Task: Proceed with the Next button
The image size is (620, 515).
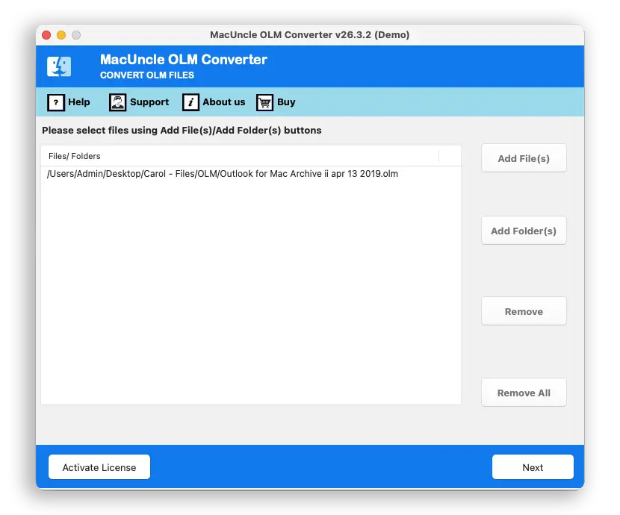Action: click(533, 466)
